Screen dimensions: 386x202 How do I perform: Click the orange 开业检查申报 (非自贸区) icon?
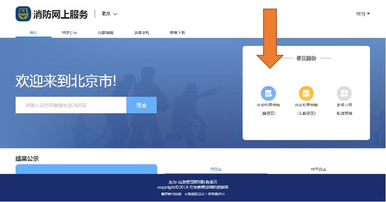point(306,93)
